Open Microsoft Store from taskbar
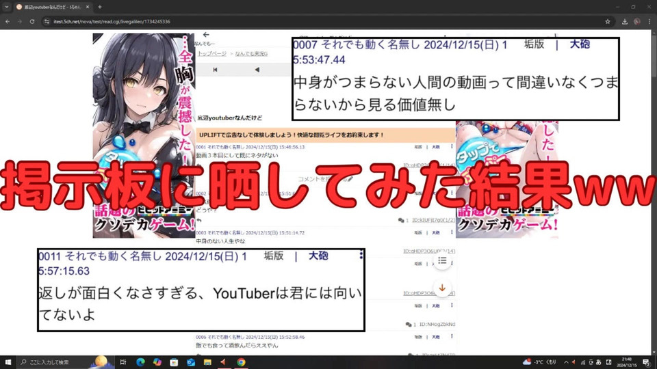The width and height of the screenshot is (657, 369). (174, 362)
